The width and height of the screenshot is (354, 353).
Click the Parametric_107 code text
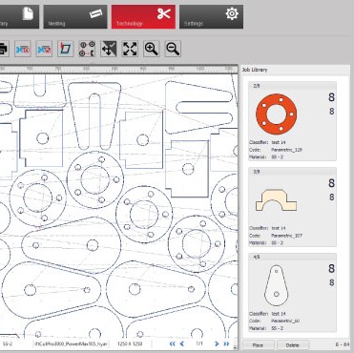tap(286, 236)
